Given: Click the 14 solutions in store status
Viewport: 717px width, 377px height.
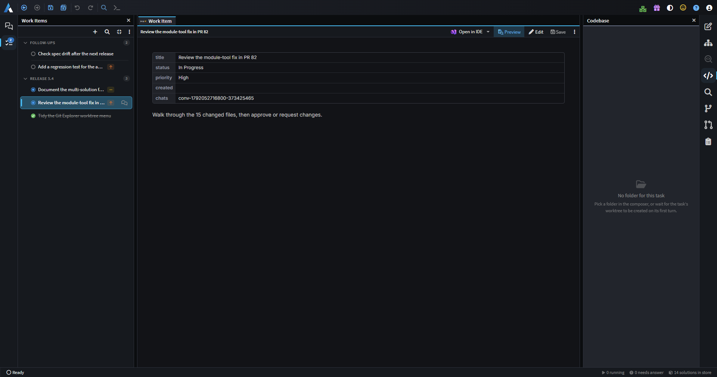Looking at the screenshot, I should coord(690,373).
